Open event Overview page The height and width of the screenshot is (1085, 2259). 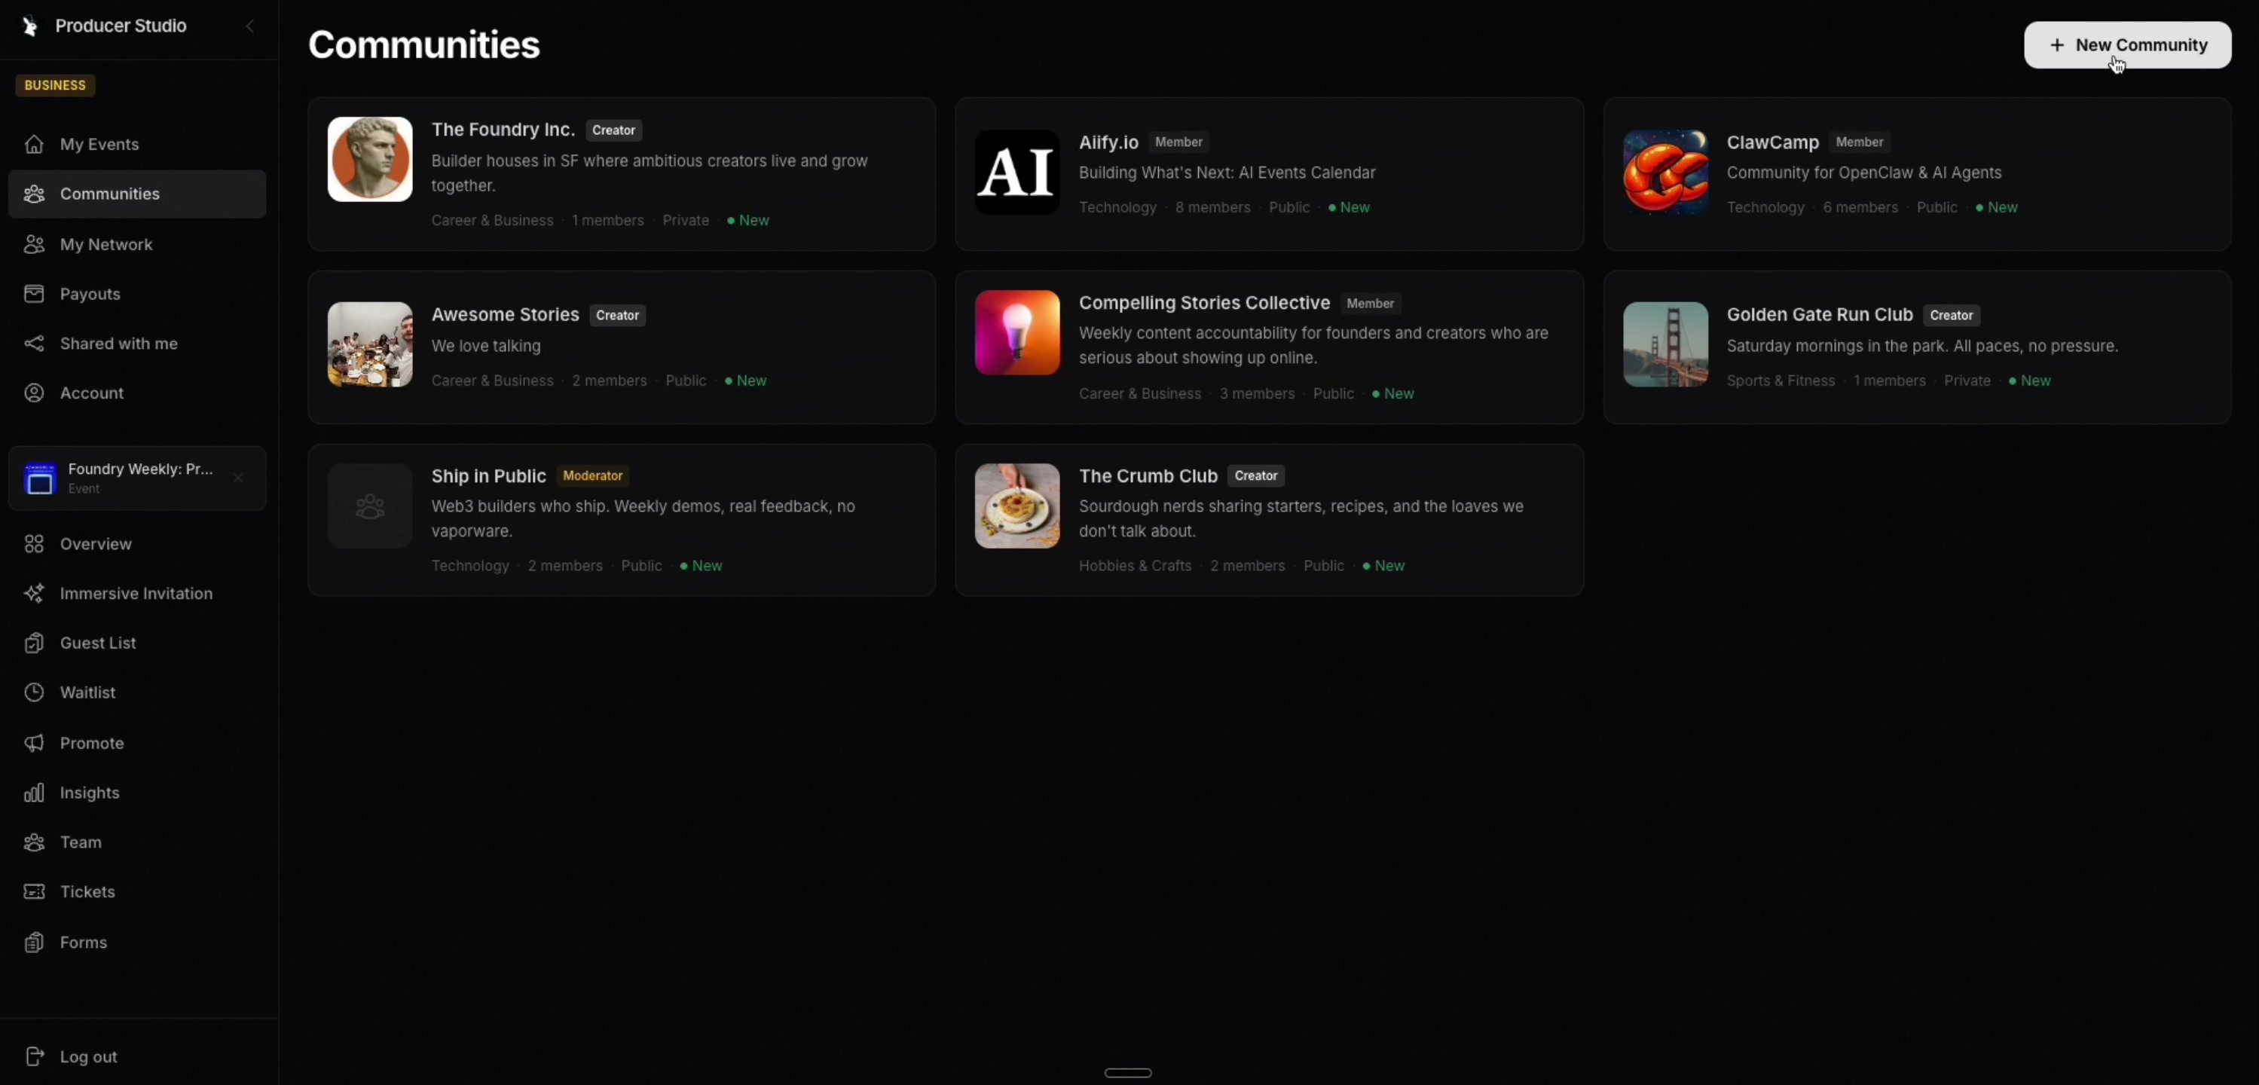click(137, 544)
